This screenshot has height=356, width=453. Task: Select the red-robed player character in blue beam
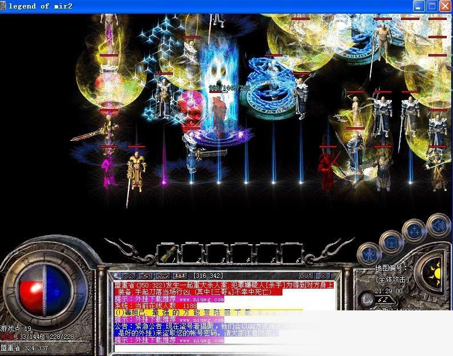click(x=219, y=116)
